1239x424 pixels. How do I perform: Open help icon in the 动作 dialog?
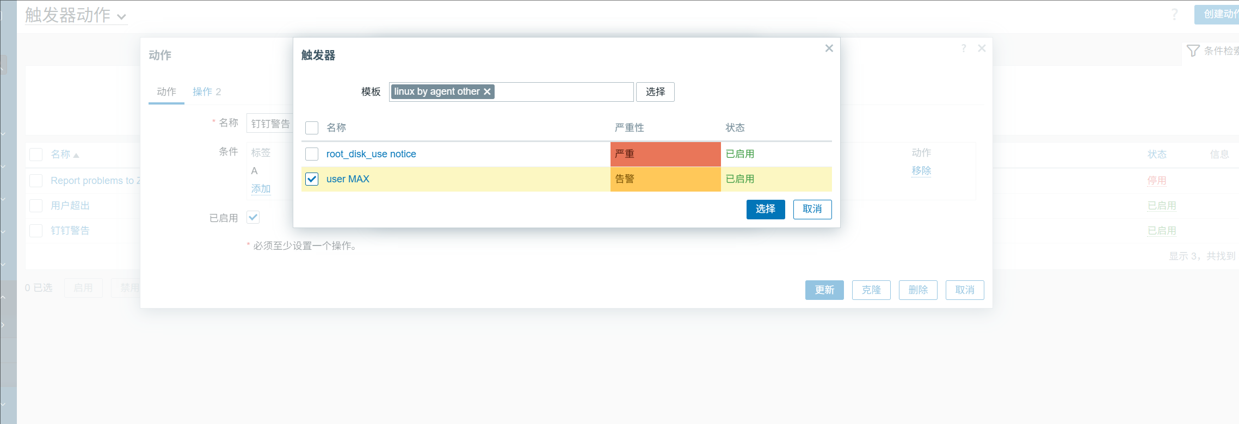coord(964,48)
